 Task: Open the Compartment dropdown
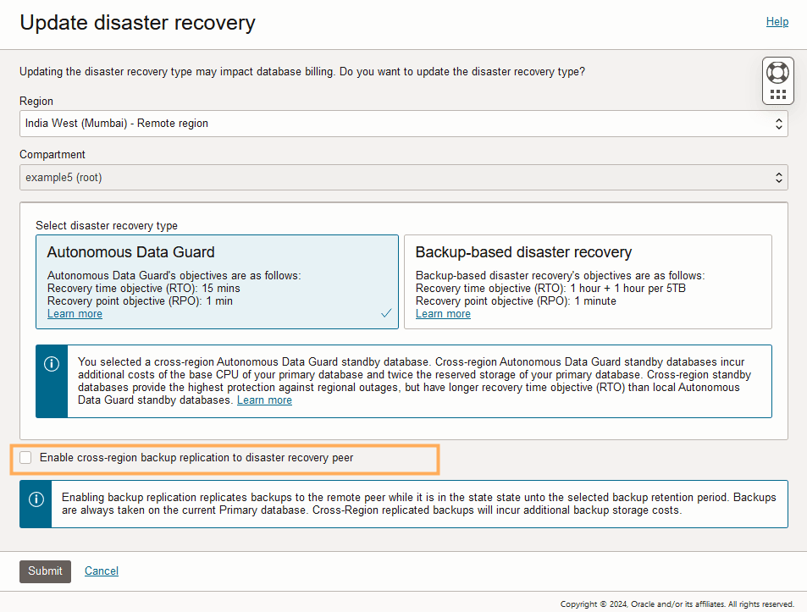point(403,178)
